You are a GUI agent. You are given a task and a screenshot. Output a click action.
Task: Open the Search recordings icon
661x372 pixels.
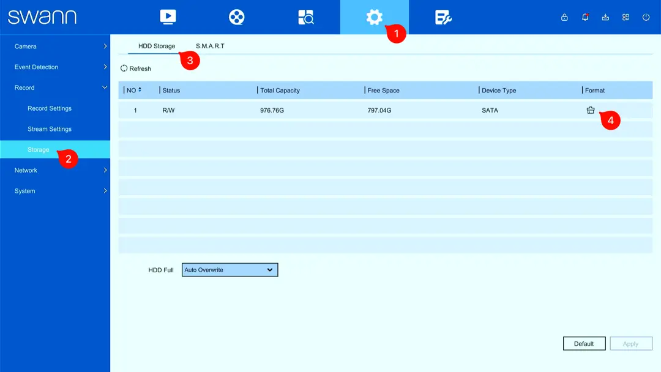pyautogui.click(x=305, y=17)
